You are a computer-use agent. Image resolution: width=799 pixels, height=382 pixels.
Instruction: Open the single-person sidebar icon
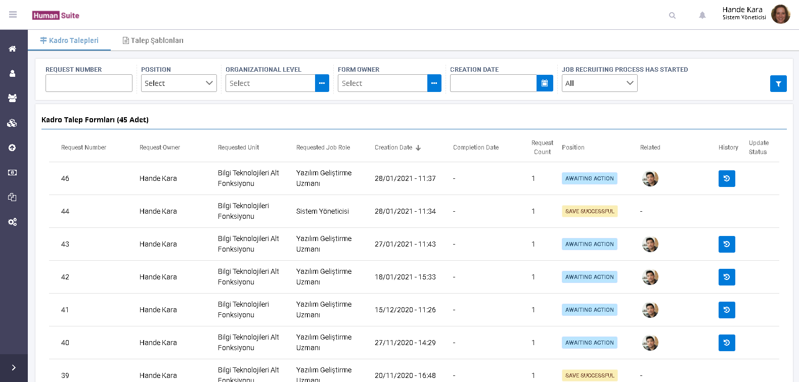pos(13,74)
